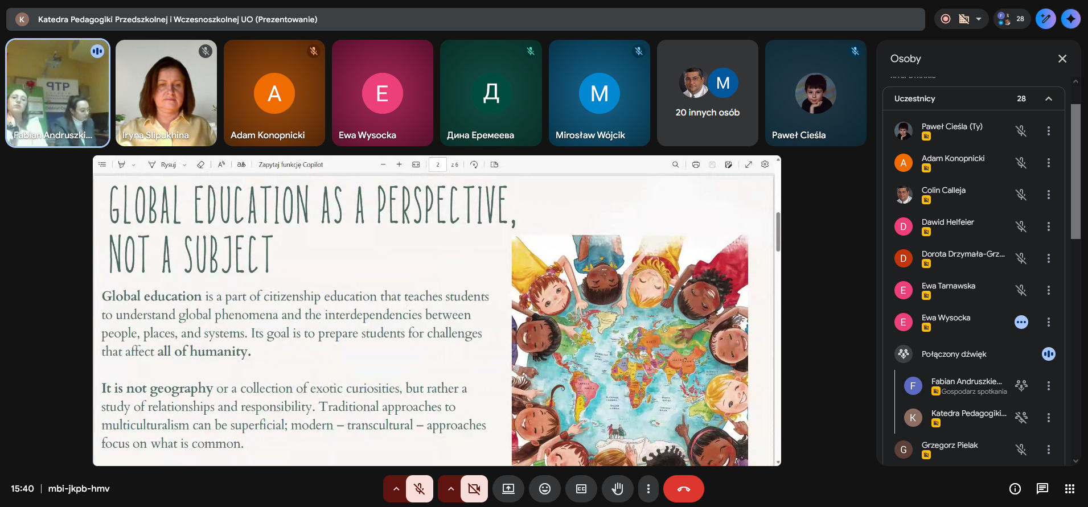The height and width of the screenshot is (507, 1088).
Task: Click the PDF print icon
Action: (696, 164)
